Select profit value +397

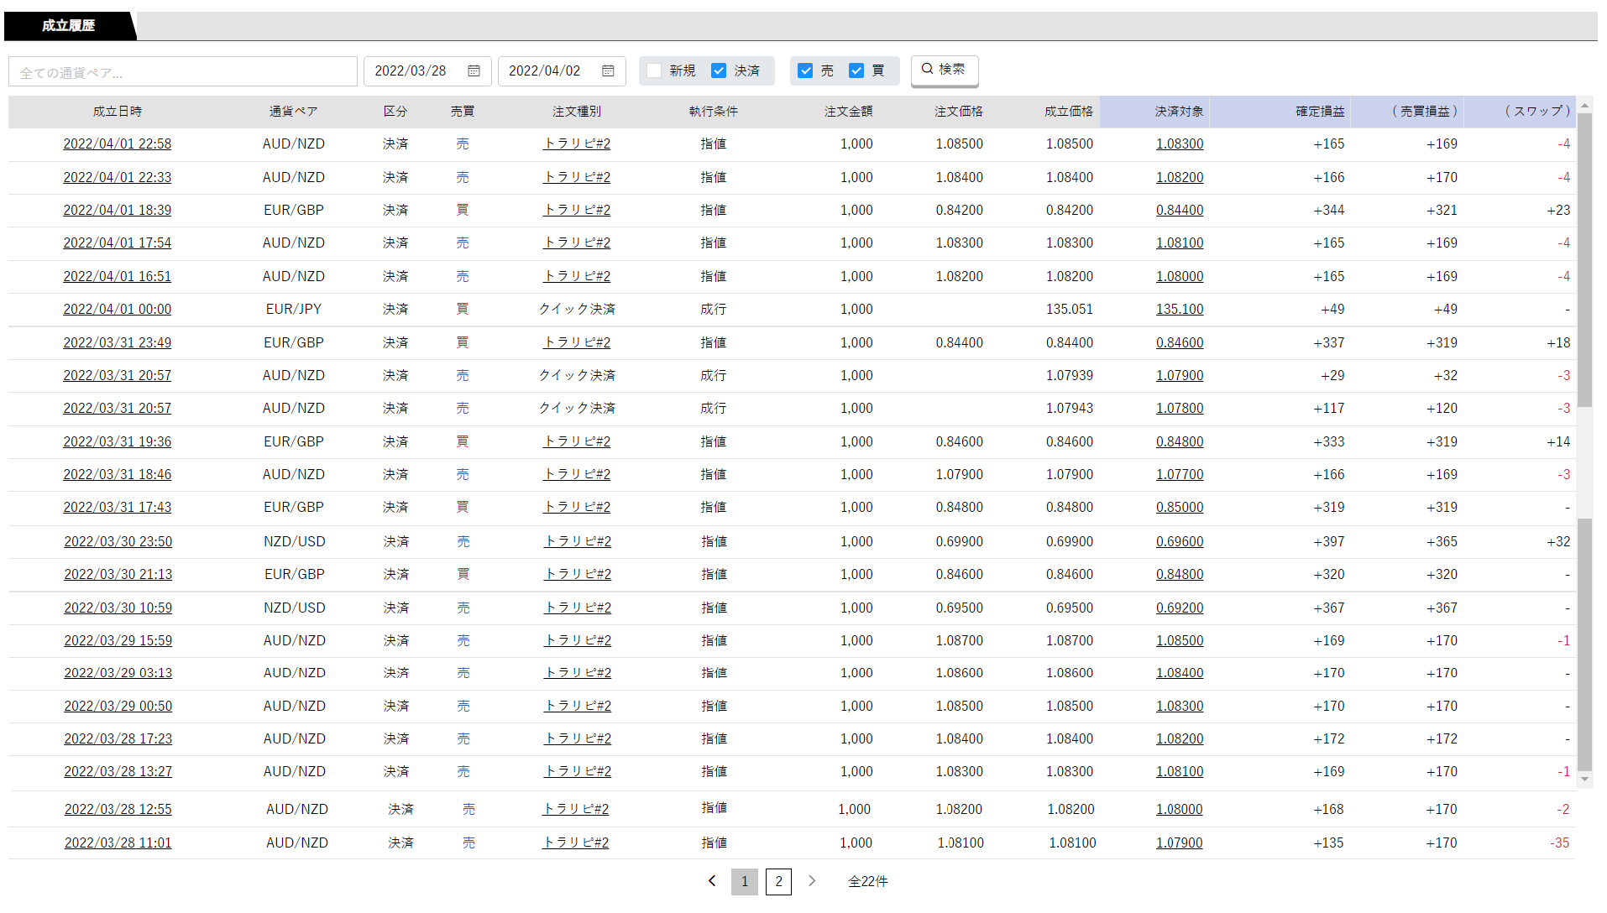tap(1329, 542)
